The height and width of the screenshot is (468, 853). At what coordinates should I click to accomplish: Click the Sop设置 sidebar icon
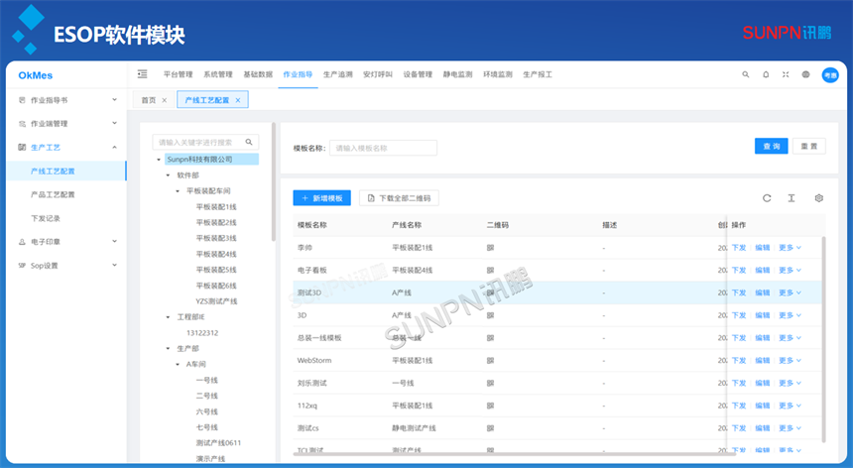(x=22, y=266)
